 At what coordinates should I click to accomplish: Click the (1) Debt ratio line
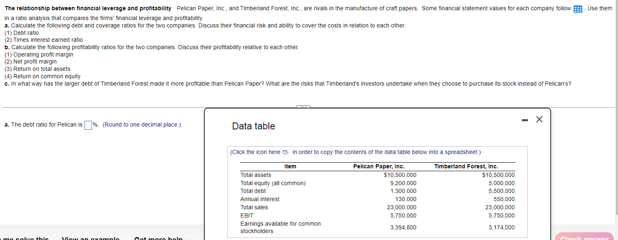(x=22, y=33)
